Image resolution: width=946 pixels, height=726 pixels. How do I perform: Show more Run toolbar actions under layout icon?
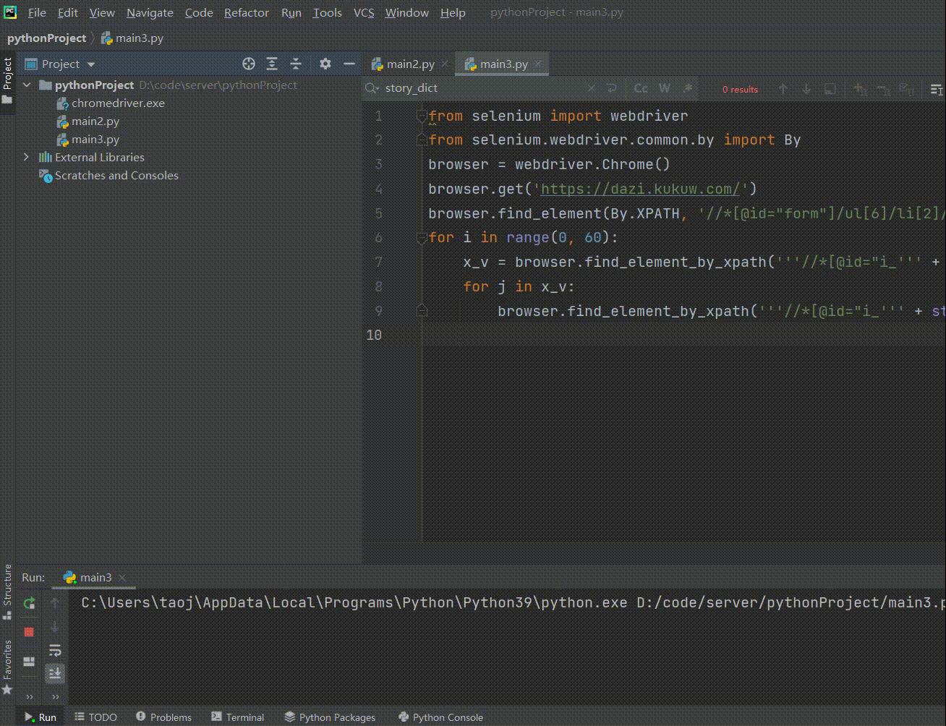click(29, 697)
